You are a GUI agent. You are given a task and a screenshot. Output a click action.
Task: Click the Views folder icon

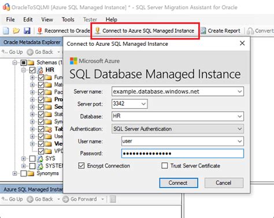pyautogui.click(x=49, y=144)
